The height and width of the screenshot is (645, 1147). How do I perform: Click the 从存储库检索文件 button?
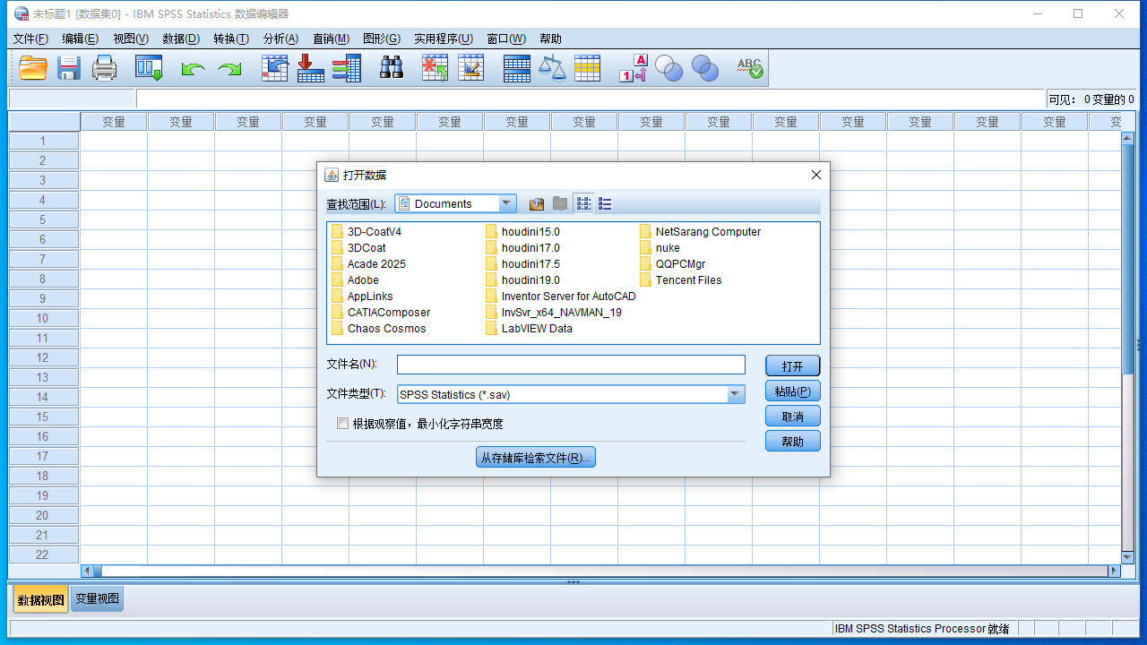click(x=535, y=457)
